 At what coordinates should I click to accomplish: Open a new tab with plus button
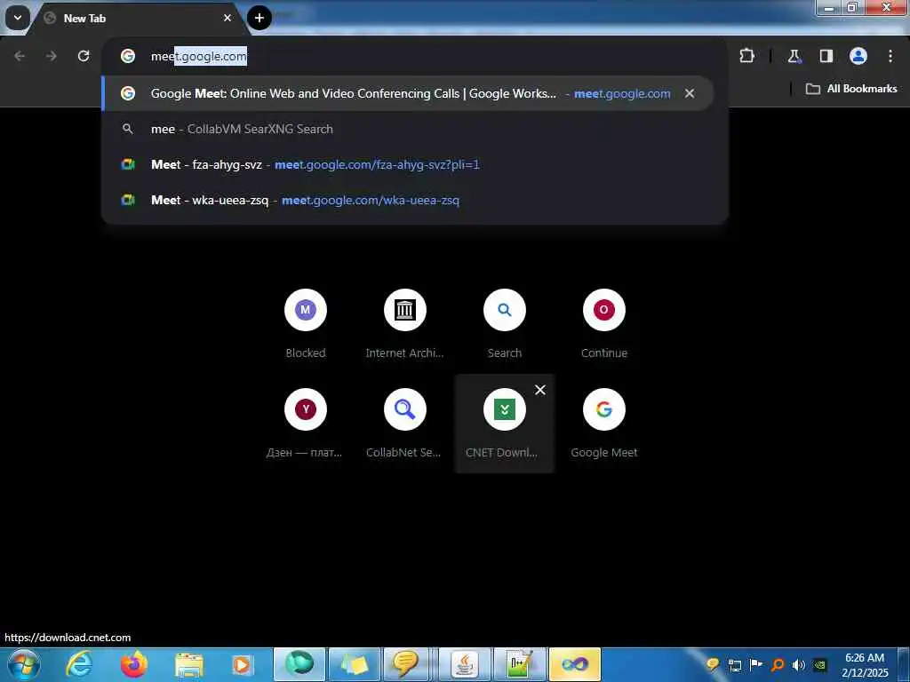(x=259, y=18)
